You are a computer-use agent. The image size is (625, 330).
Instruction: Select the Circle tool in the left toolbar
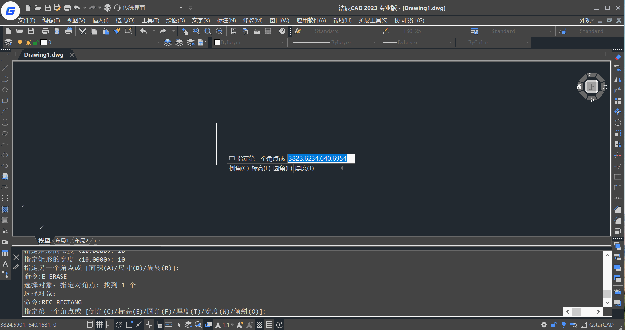click(x=5, y=122)
